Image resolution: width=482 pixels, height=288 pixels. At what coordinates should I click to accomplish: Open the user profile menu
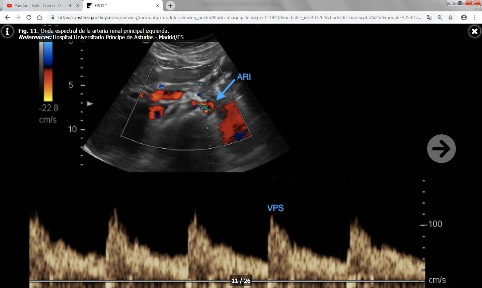[x=464, y=17]
